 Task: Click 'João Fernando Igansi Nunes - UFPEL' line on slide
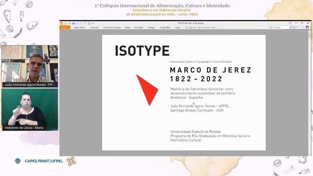[200, 106]
